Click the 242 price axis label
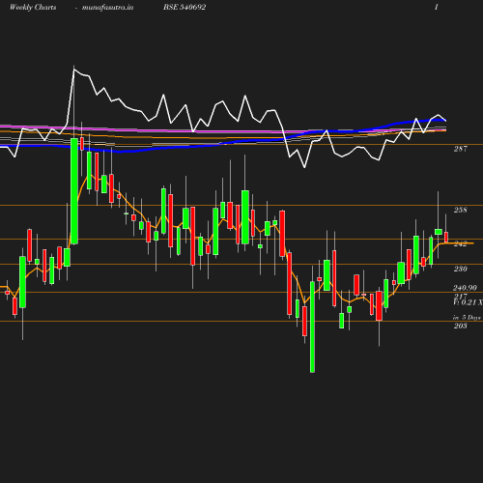 (x=460, y=243)
